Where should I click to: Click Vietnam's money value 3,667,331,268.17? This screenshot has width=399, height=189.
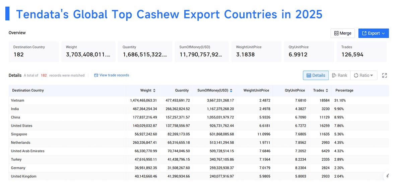tap(220, 101)
